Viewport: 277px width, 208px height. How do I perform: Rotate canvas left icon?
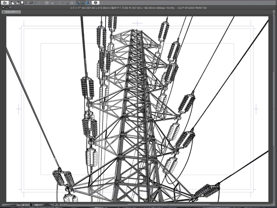pyautogui.click(x=55, y=205)
